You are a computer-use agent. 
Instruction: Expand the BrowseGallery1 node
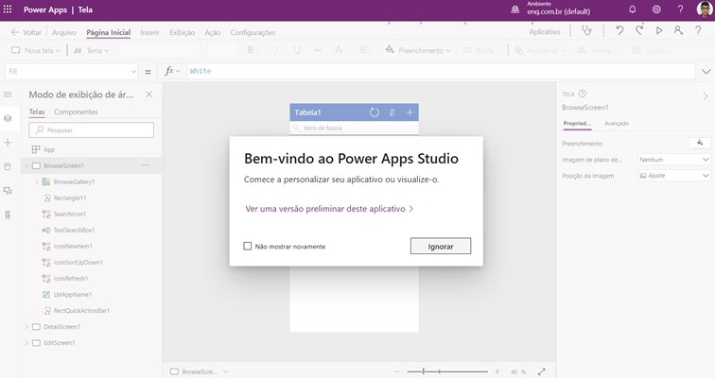point(36,181)
